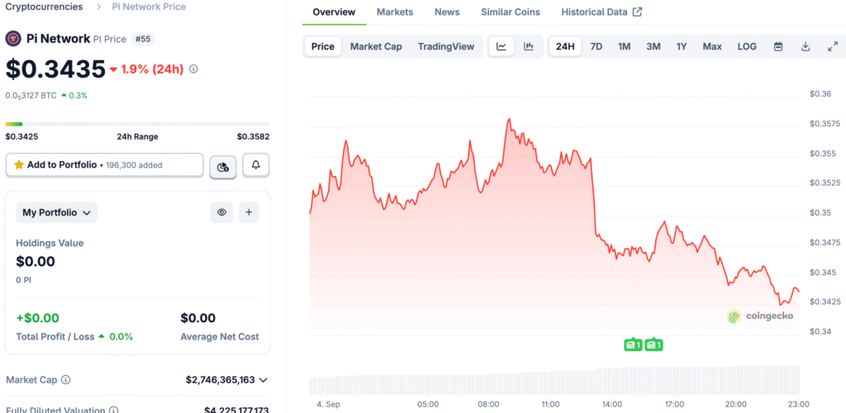Click Holdings Value label

50,243
